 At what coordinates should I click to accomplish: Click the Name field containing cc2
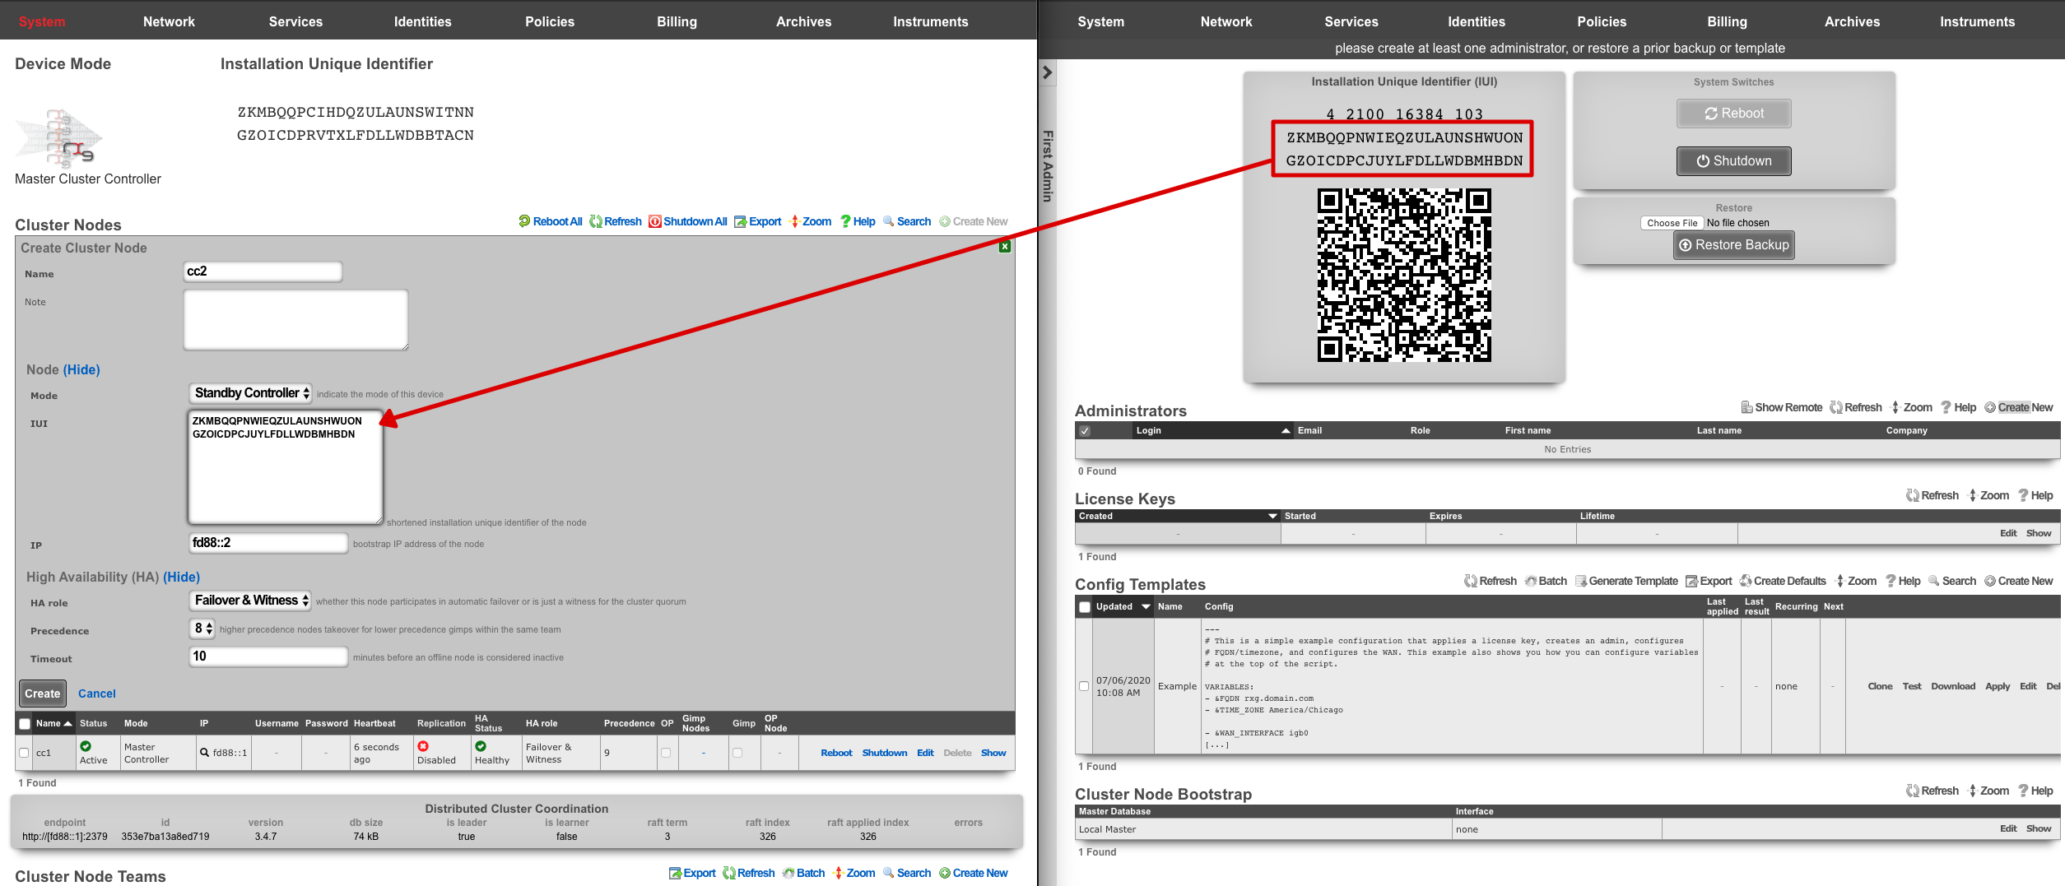[263, 271]
